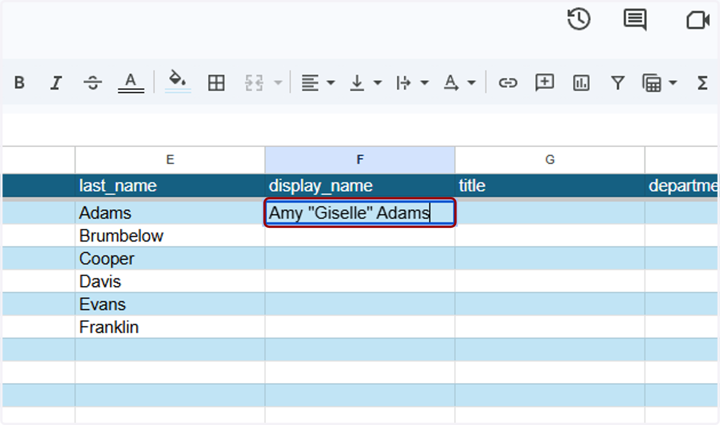The image size is (720, 425).
Task: Select column F header
Action: click(x=359, y=159)
